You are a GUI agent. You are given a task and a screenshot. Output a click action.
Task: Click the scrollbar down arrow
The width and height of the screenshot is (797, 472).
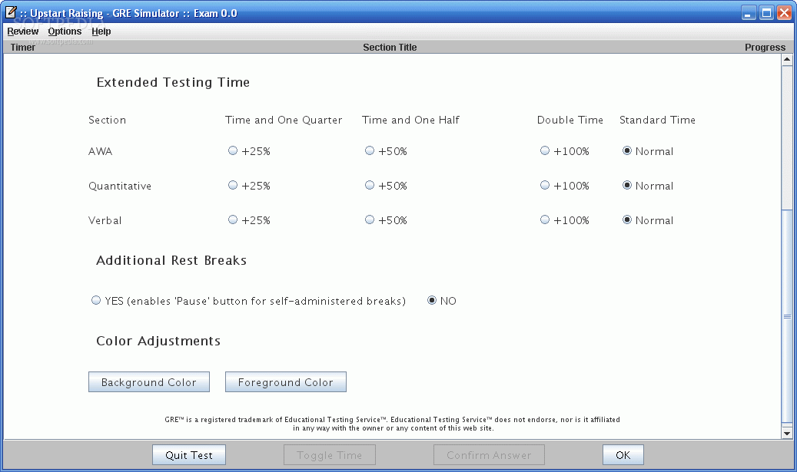point(787,434)
